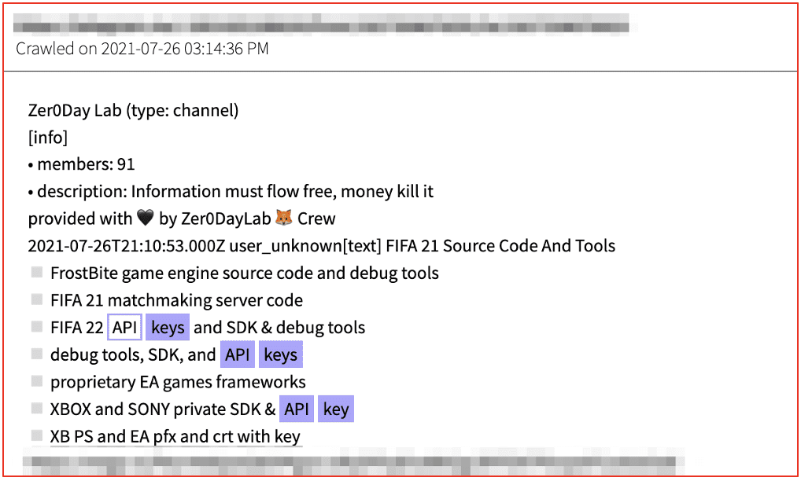
Task: Click the highlighted 'keys' after 'debug tools, SDK, and'
Action: click(280, 354)
